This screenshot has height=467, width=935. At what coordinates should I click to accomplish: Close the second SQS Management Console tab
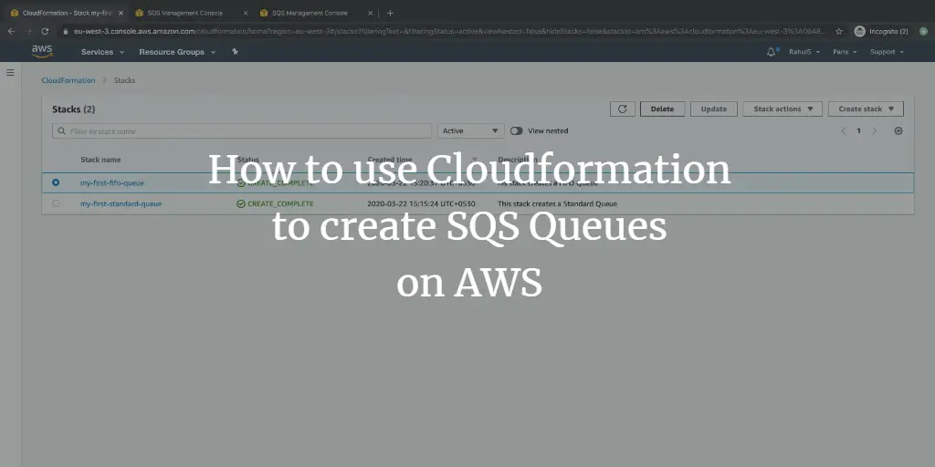[371, 13]
